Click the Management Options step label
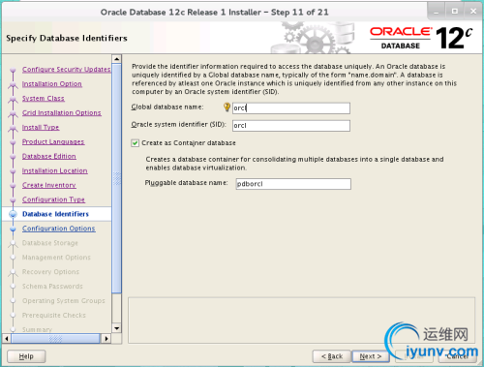The image size is (484, 367). click(x=56, y=258)
